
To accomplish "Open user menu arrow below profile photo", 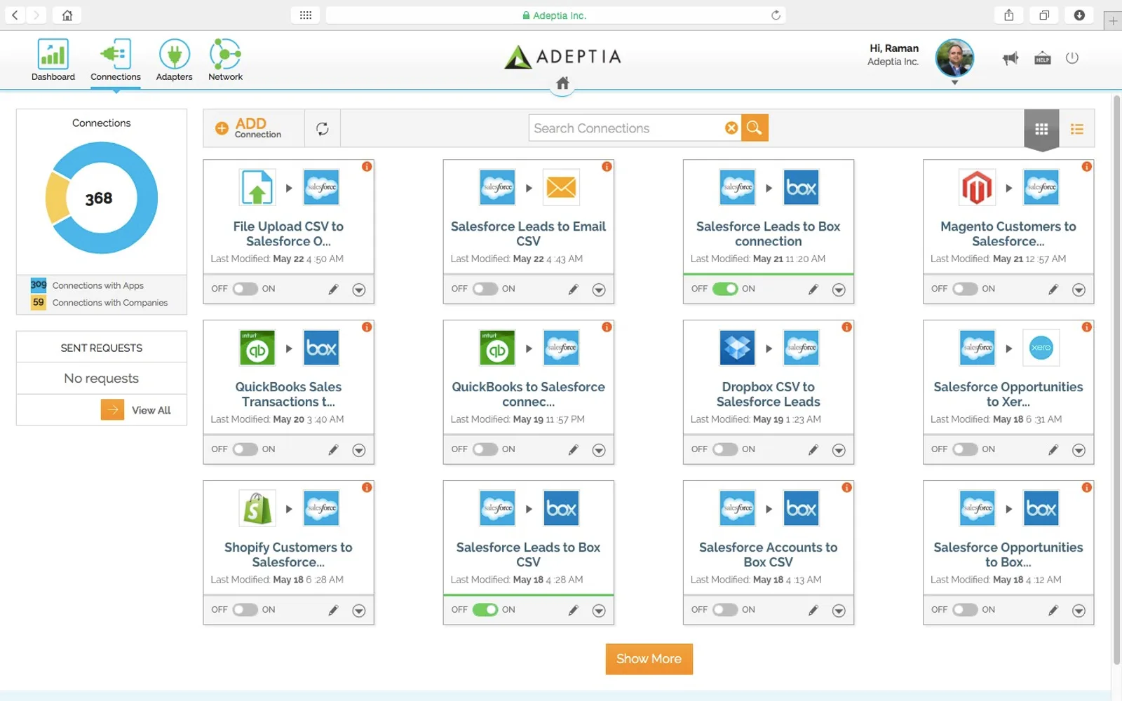I will coord(954,83).
